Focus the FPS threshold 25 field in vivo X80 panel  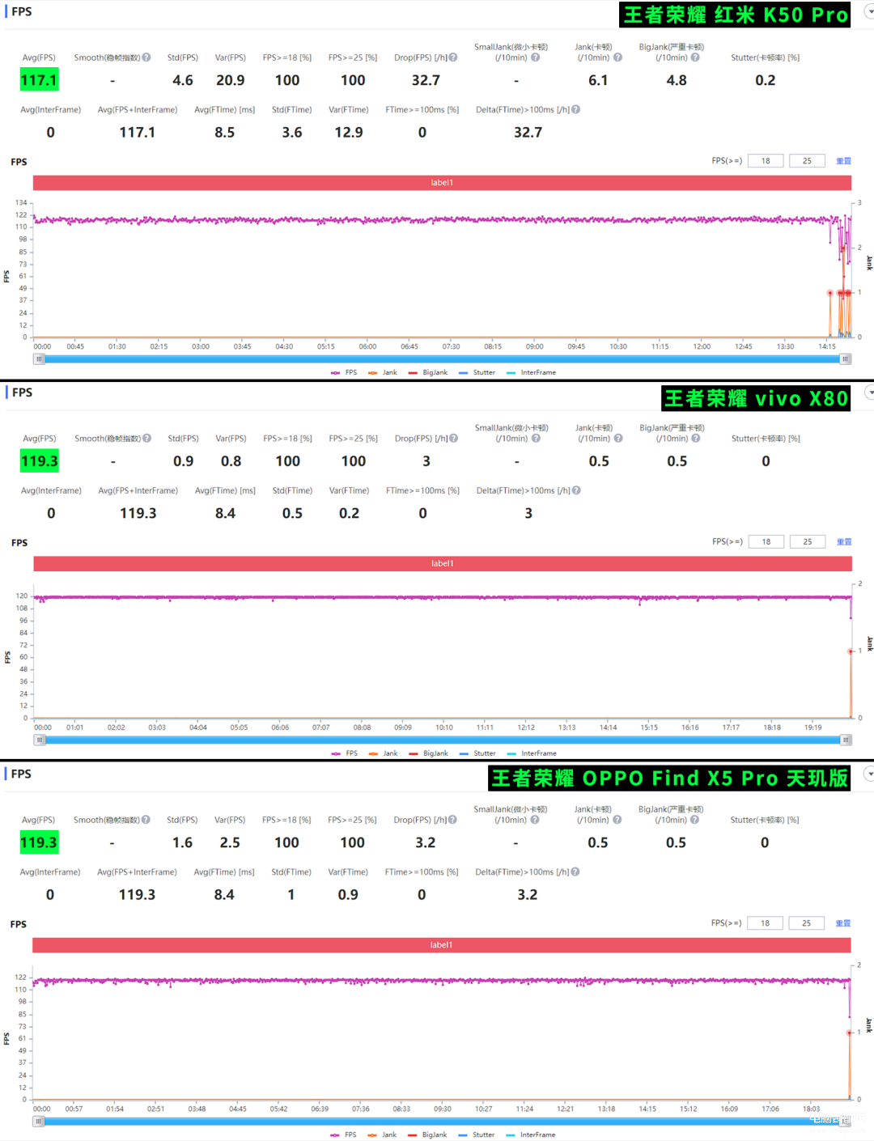point(808,542)
